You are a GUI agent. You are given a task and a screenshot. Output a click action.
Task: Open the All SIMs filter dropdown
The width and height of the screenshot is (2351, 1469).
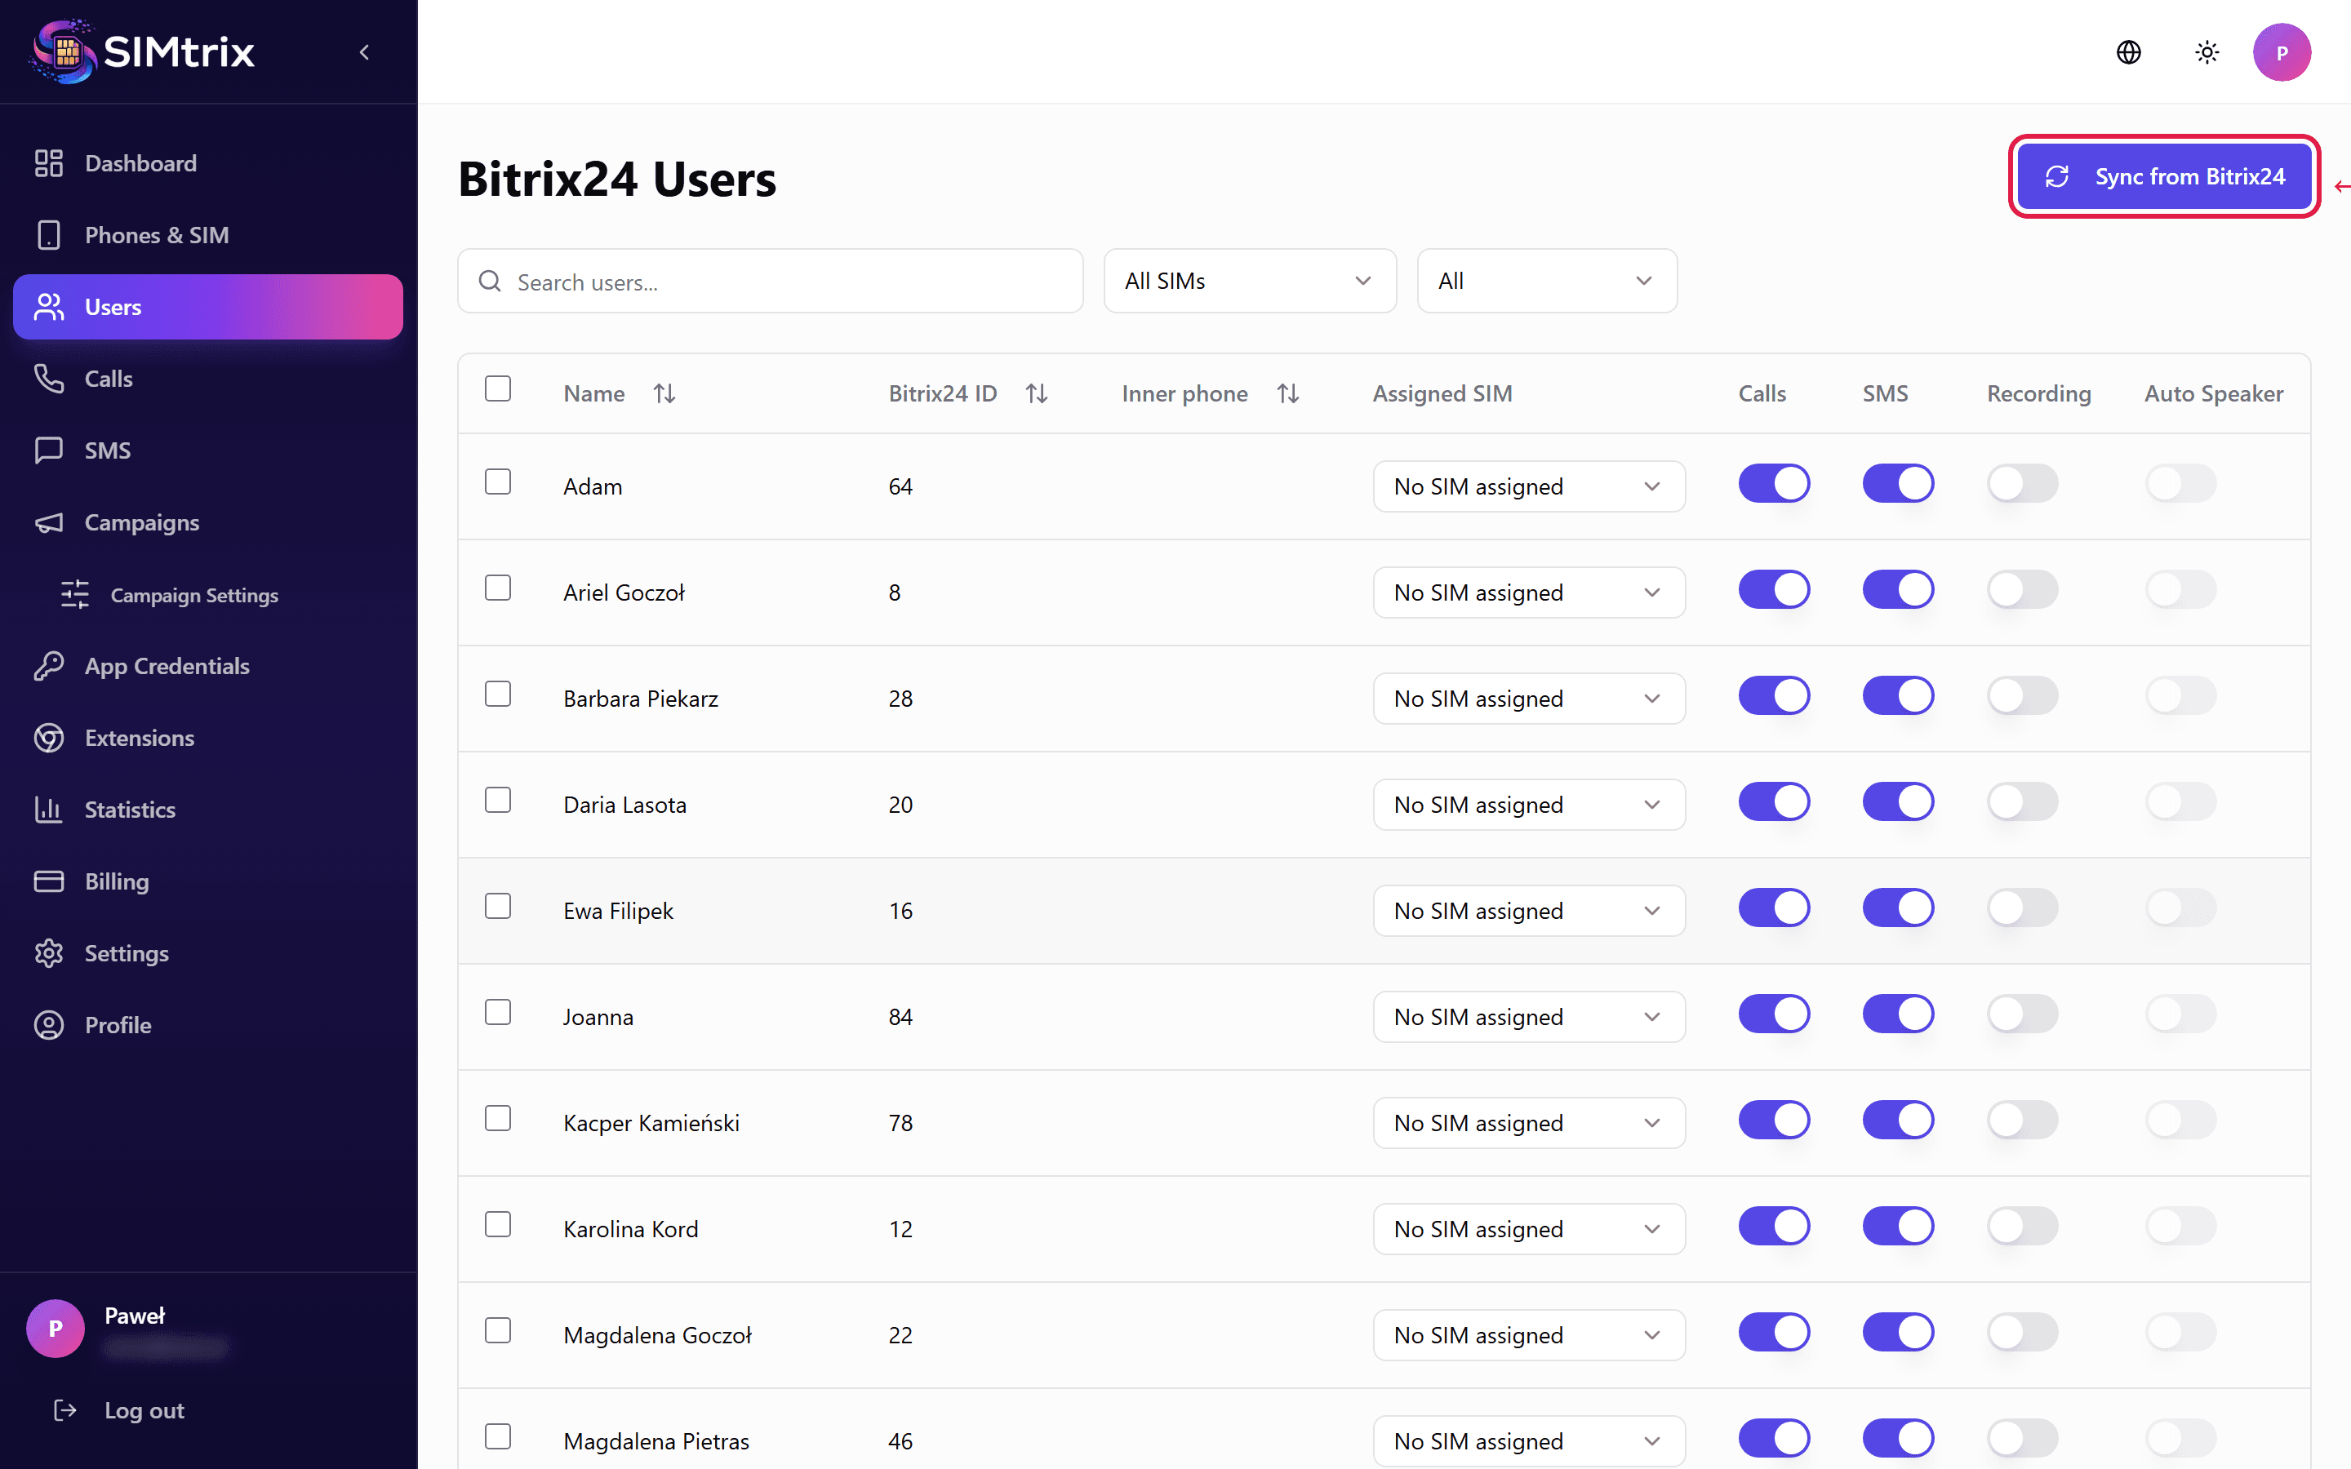pos(1249,281)
